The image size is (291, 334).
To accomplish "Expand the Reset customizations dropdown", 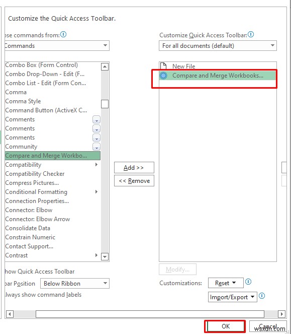I will tap(226, 283).
